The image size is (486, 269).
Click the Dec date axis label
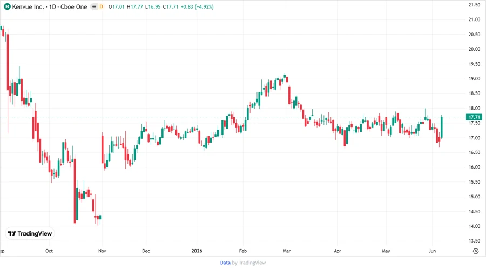click(146, 251)
